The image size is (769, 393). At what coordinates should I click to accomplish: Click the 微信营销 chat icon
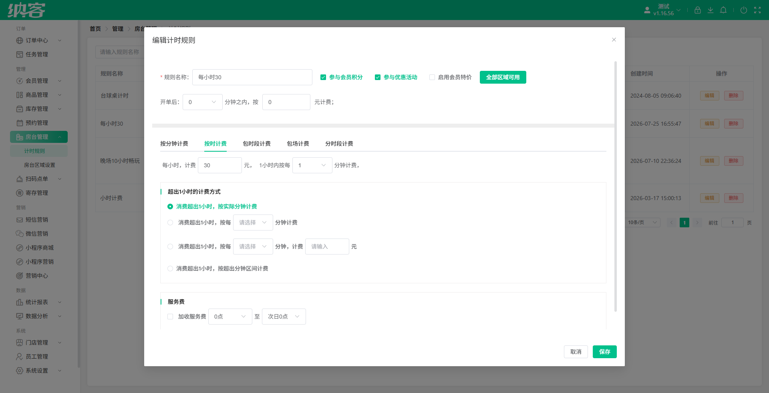[x=20, y=234]
